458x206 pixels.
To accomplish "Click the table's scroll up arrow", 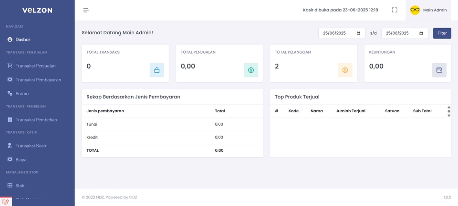I will [x=449, y=107].
